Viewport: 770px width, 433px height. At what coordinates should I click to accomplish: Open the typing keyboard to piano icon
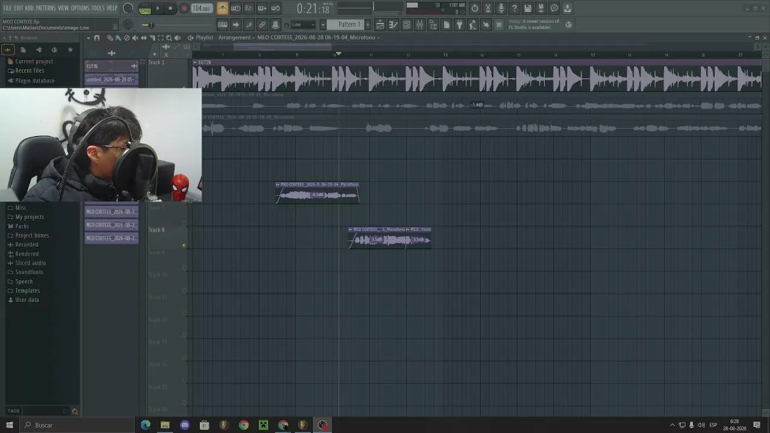pos(223,25)
